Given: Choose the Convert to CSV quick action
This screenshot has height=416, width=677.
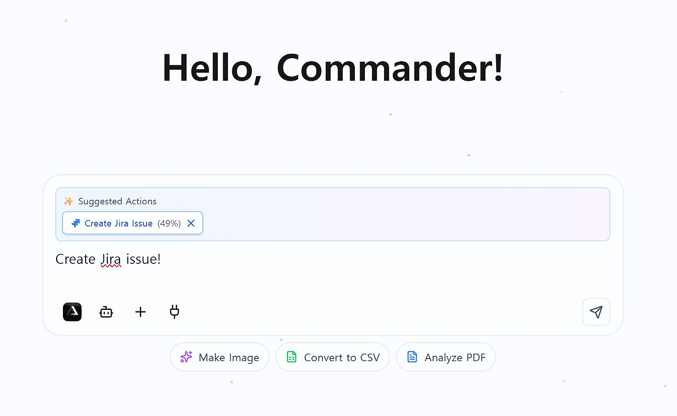Looking at the screenshot, I should tap(333, 357).
